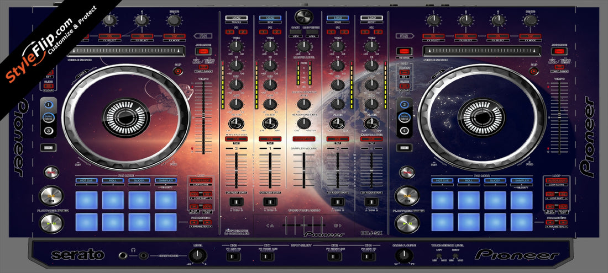Toggle DUAL DECK on the right side
Screen dimensions: 608x273
[x=404, y=117]
